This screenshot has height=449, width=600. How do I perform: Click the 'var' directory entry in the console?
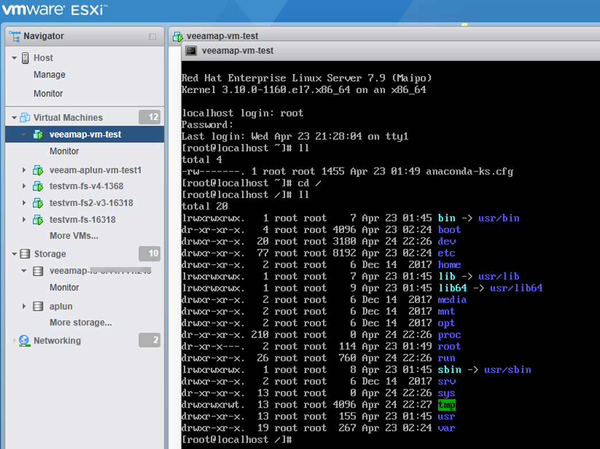click(x=446, y=428)
